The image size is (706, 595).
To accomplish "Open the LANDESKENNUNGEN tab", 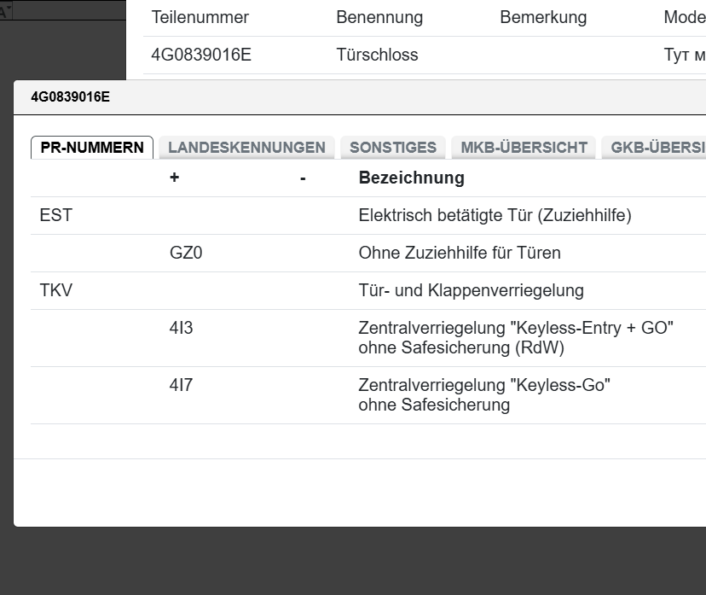I will (x=246, y=147).
